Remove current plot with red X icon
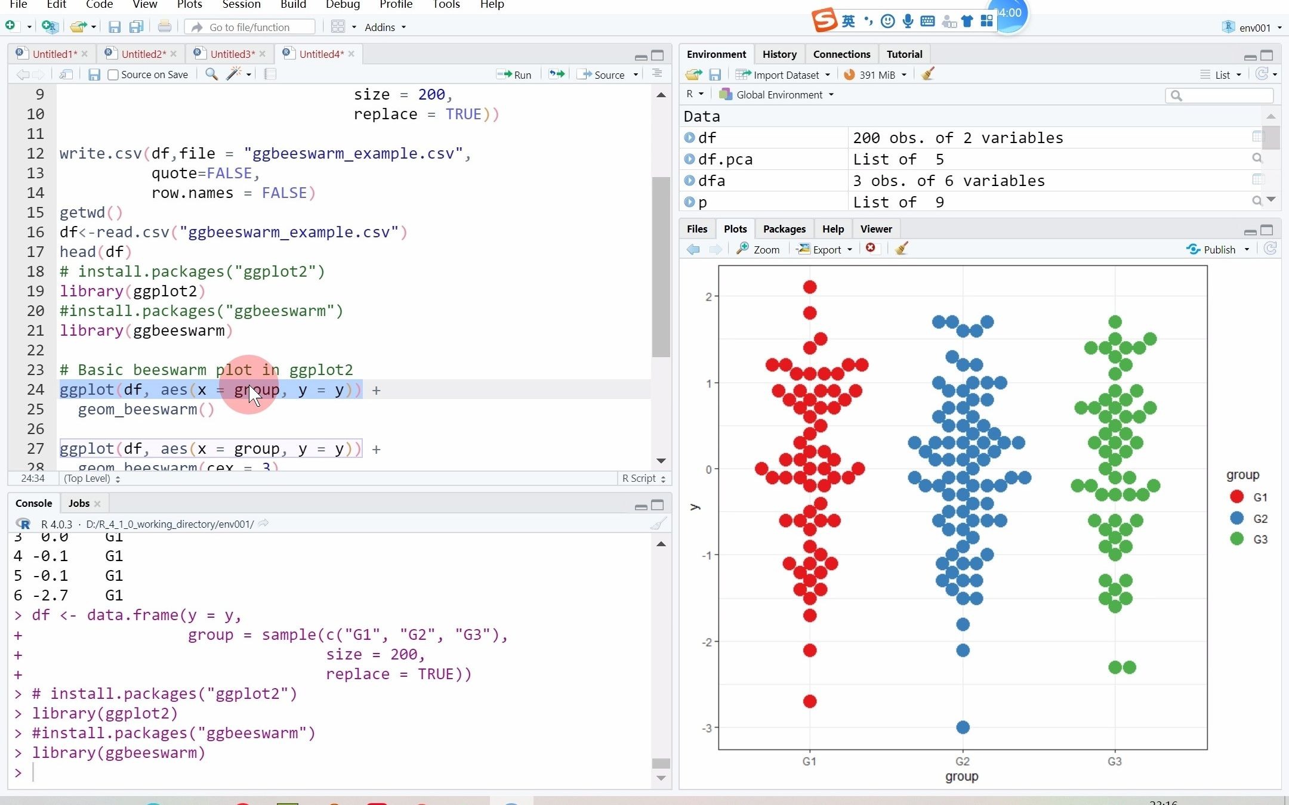 pyautogui.click(x=871, y=249)
